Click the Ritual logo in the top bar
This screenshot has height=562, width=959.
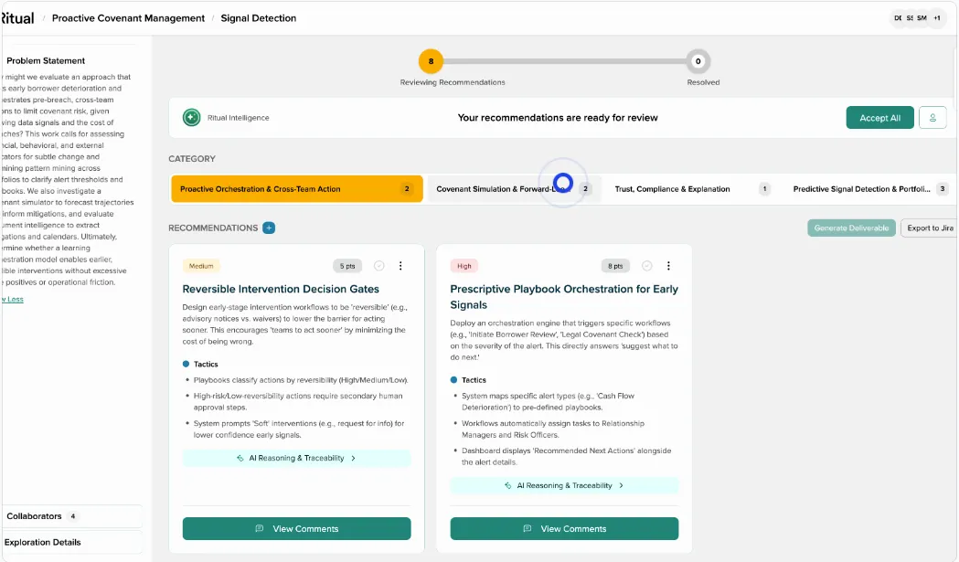[16, 17]
